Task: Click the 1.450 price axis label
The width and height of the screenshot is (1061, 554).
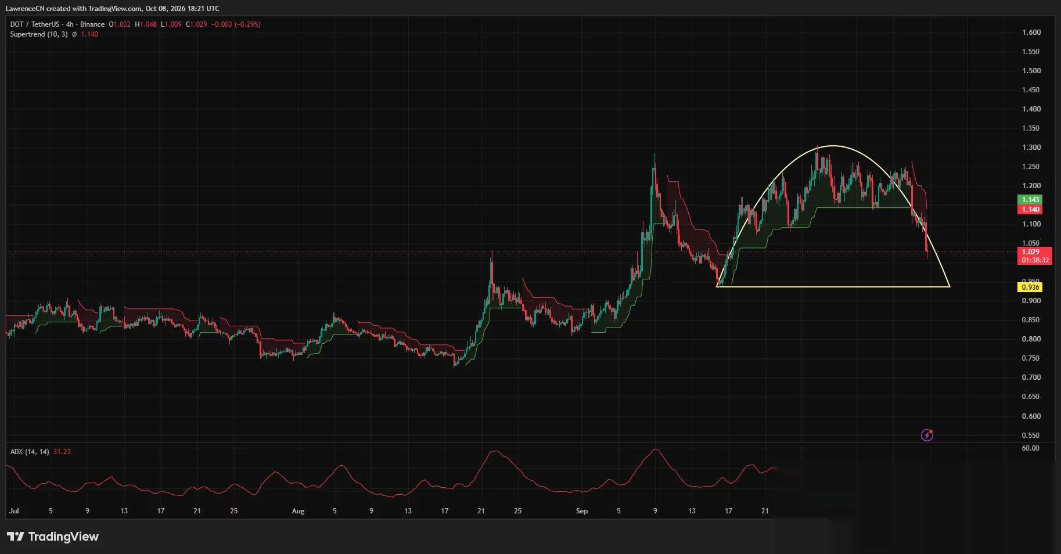Action: (1031, 90)
